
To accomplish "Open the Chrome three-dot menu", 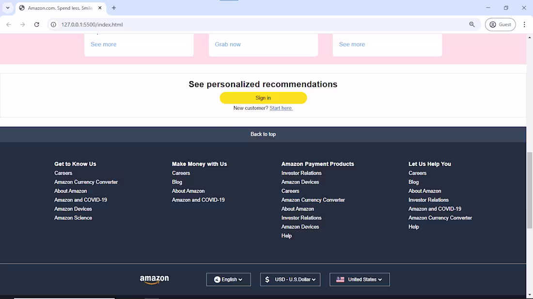I will tap(524, 25).
